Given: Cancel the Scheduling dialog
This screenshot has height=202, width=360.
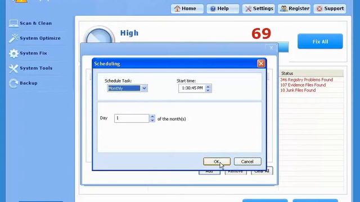Looking at the screenshot, I should coord(247,162).
